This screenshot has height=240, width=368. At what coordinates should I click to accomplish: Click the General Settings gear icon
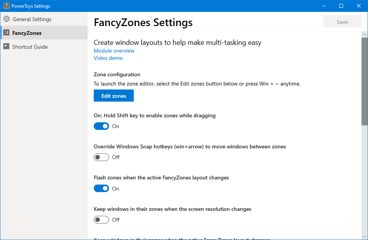tap(7, 19)
